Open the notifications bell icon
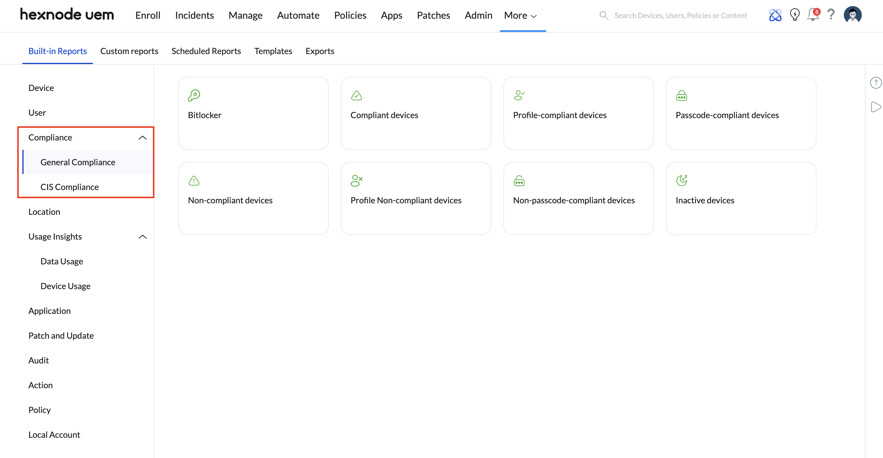883x458 pixels. [813, 15]
